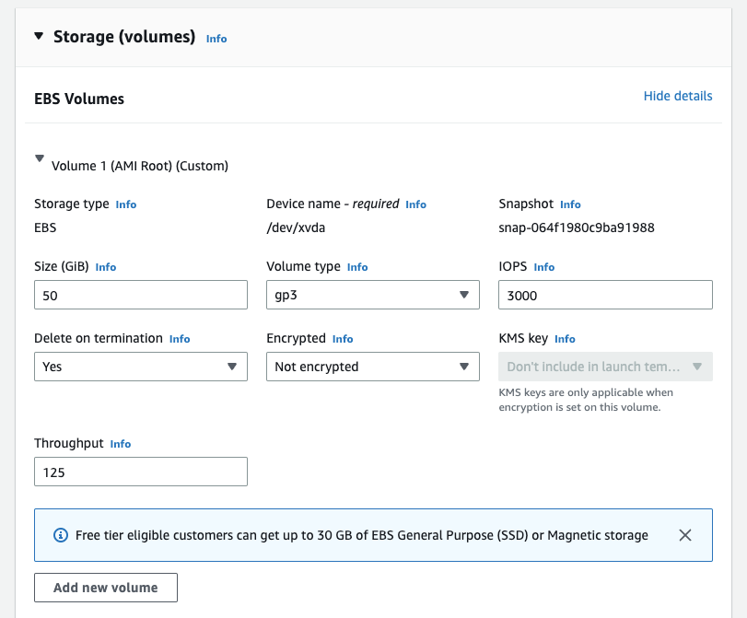Open Info for Snapshot
747x618 pixels.
(x=570, y=204)
